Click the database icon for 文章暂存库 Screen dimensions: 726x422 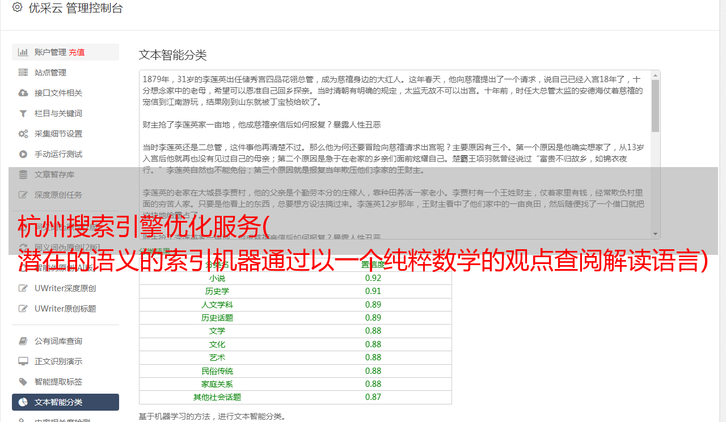(x=23, y=174)
